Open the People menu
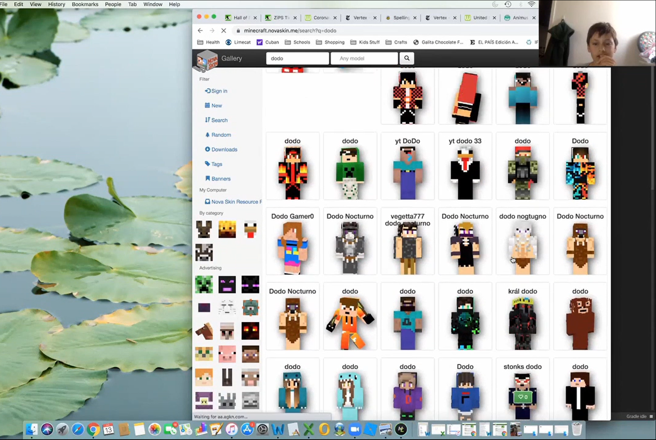656x440 pixels. (x=113, y=4)
